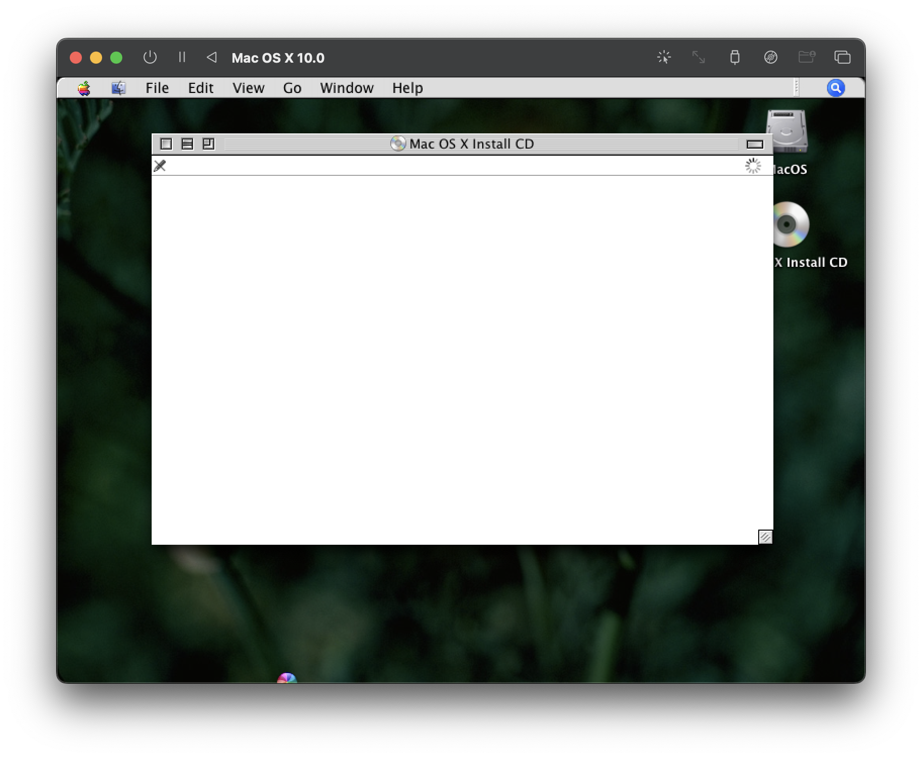Screen dimensions: 922x758
Task: Click the restart triangle button in VM toolbar
Action: click(212, 58)
